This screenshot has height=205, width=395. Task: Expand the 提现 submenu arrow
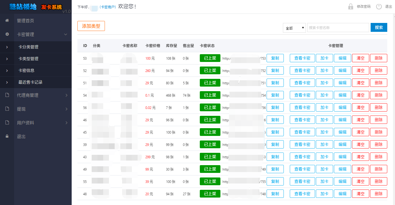(x=66, y=109)
